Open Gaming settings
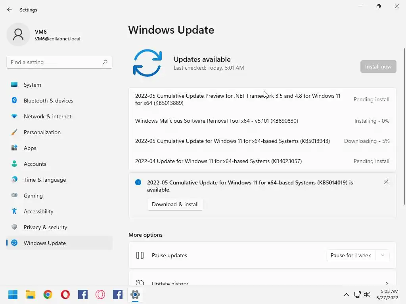The image size is (406, 304). (59, 196)
